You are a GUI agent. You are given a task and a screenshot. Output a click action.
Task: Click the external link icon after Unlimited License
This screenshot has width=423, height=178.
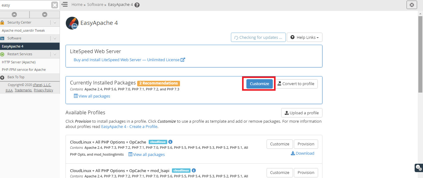(x=183, y=60)
